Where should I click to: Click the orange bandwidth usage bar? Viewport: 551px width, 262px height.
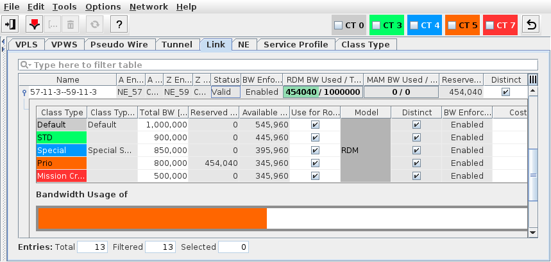click(152, 218)
